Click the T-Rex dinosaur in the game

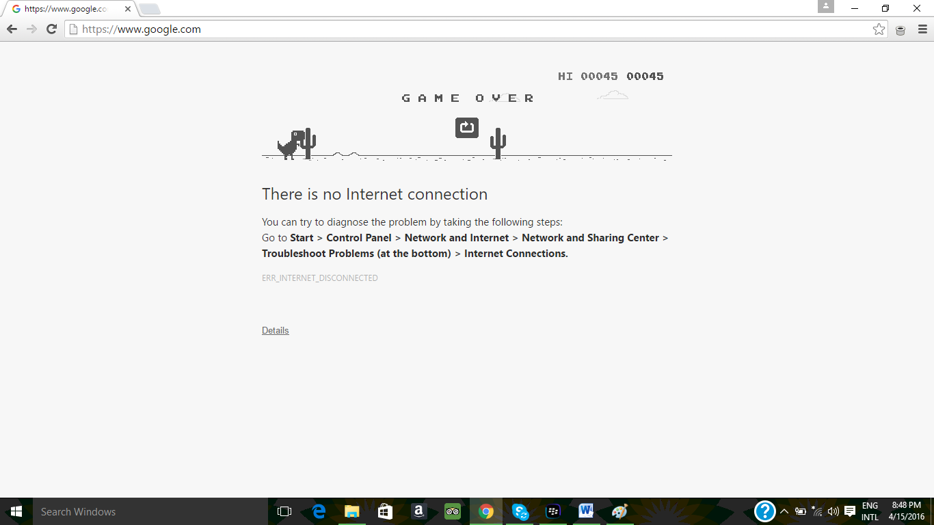pyautogui.click(x=291, y=144)
